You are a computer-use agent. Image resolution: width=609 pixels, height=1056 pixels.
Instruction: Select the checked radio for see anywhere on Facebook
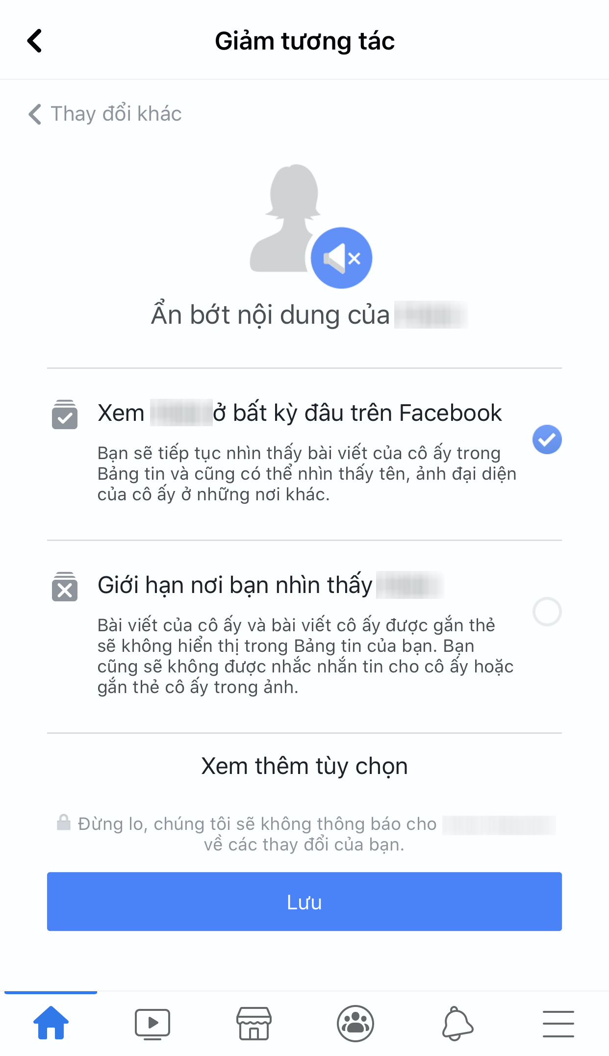[x=547, y=439]
